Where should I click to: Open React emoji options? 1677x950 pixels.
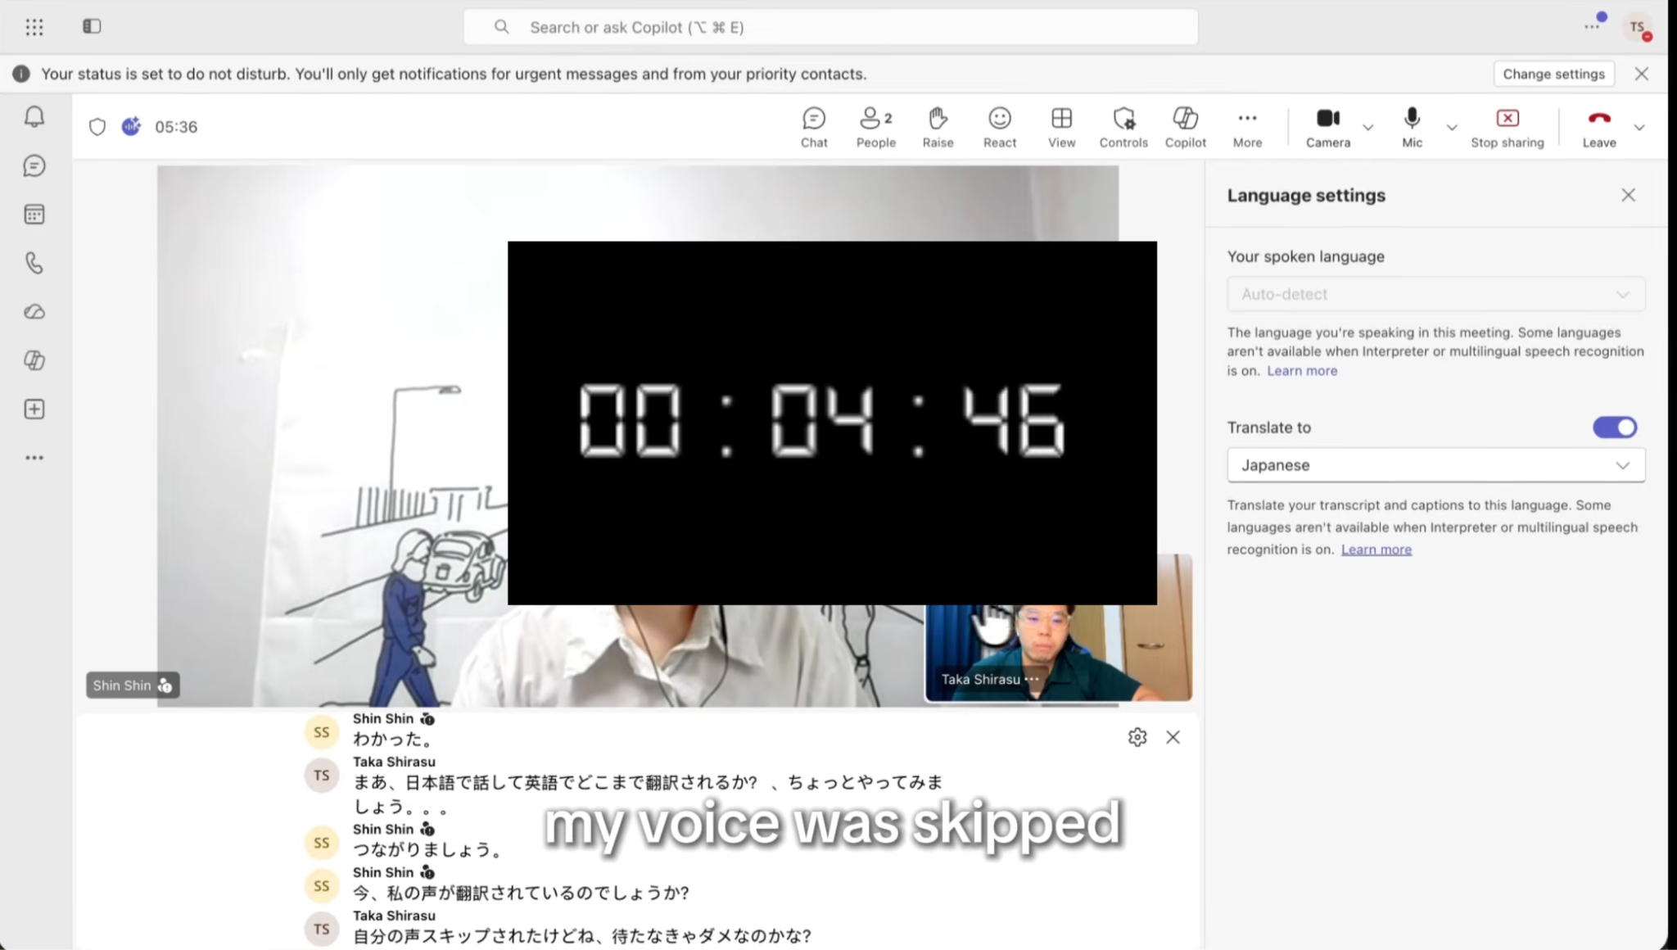coord(1000,128)
